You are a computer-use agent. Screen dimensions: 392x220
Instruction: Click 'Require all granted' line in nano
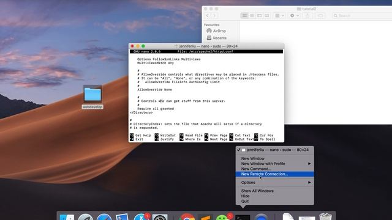[x=156, y=109]
